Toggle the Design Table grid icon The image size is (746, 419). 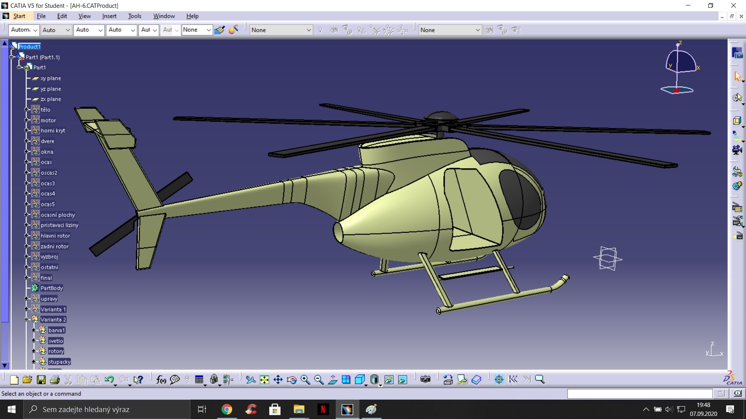click(x=199, y=380)
